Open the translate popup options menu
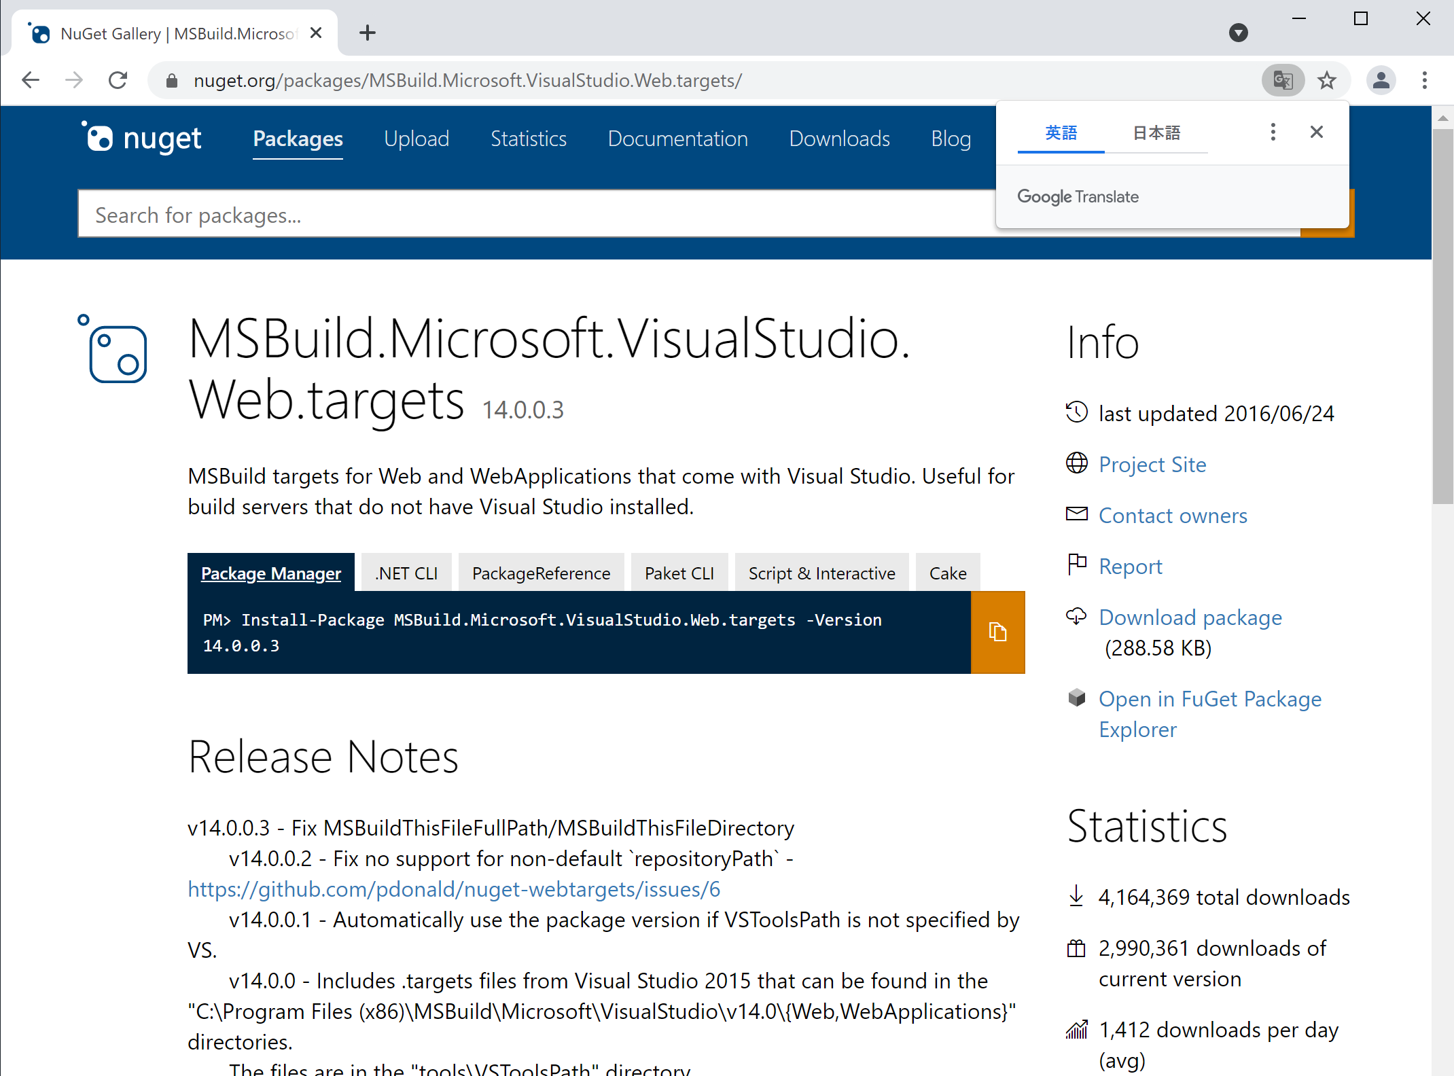The image size is (1454, 1076). (1273, 132)
